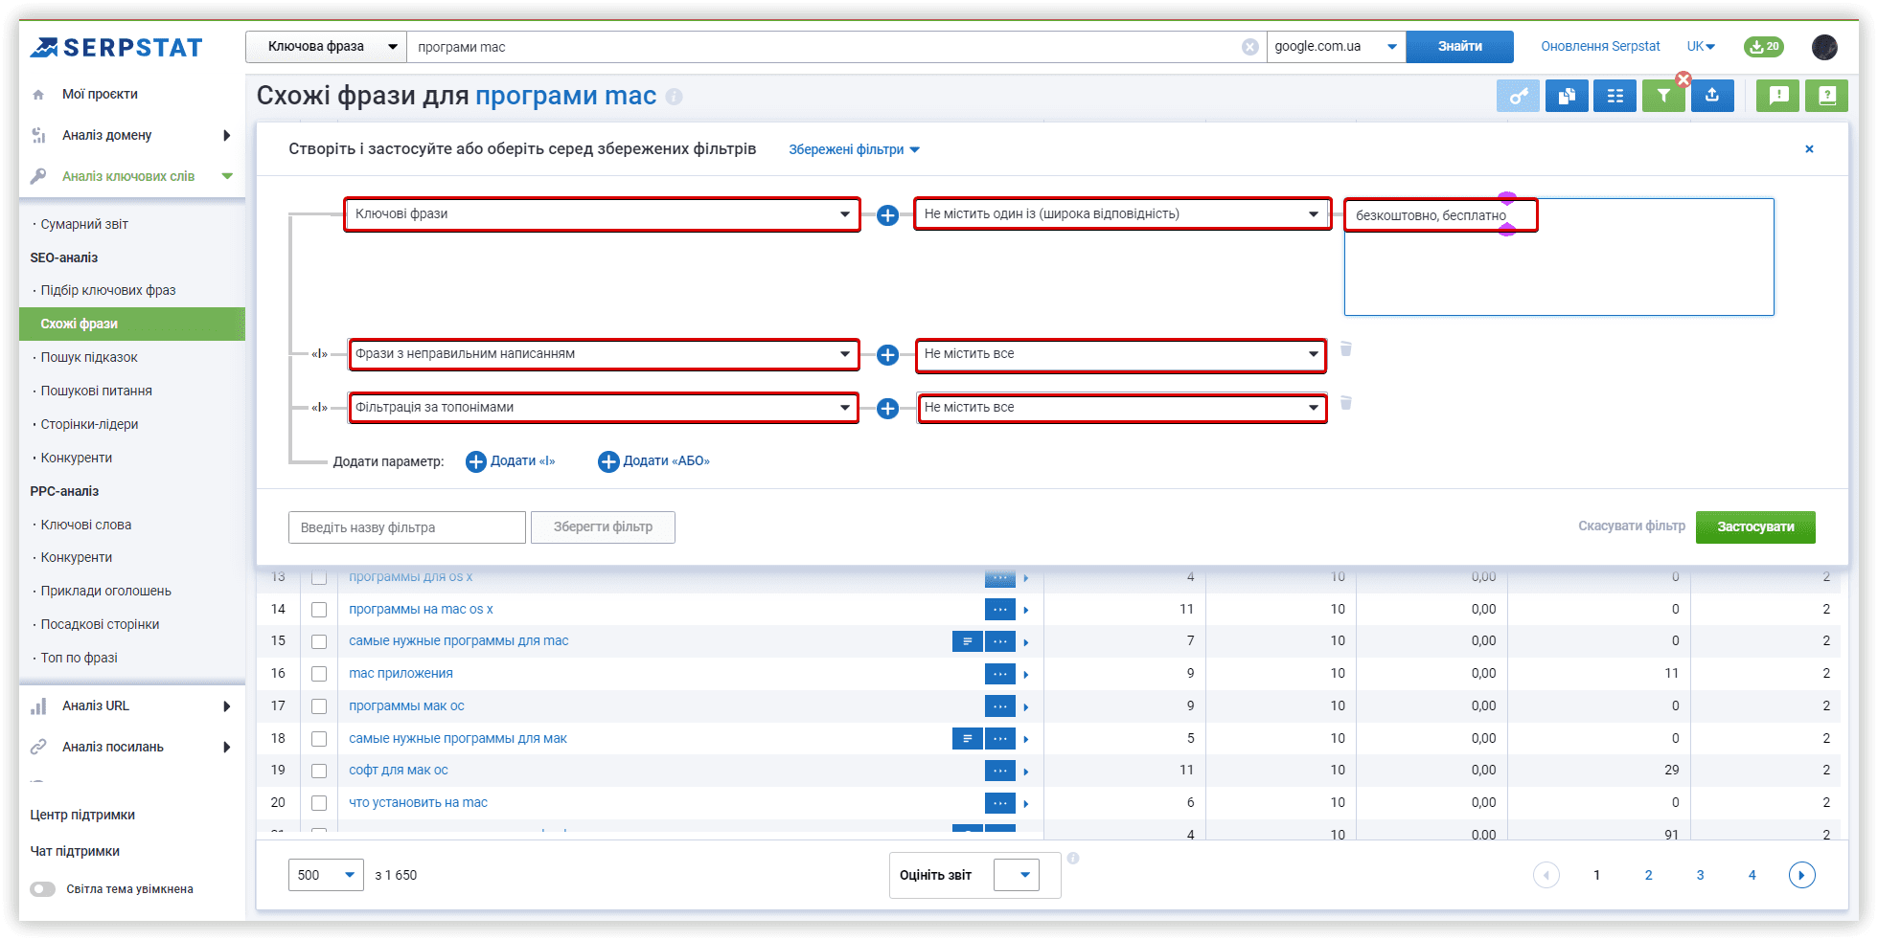Open the Сумарний звіт sidebar item
This screenshot has width=1878, height=940.
(x=84, y=224)
